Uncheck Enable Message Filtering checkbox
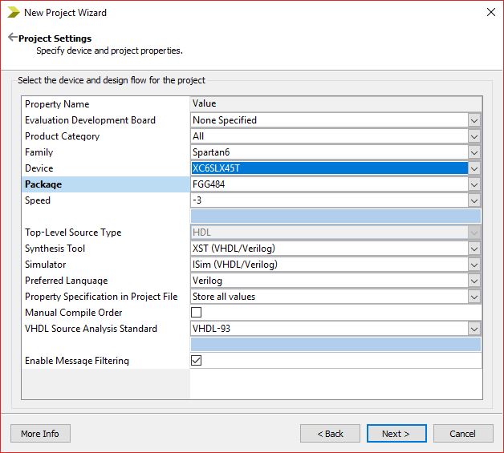504x453 pixels. coord(197,361)
